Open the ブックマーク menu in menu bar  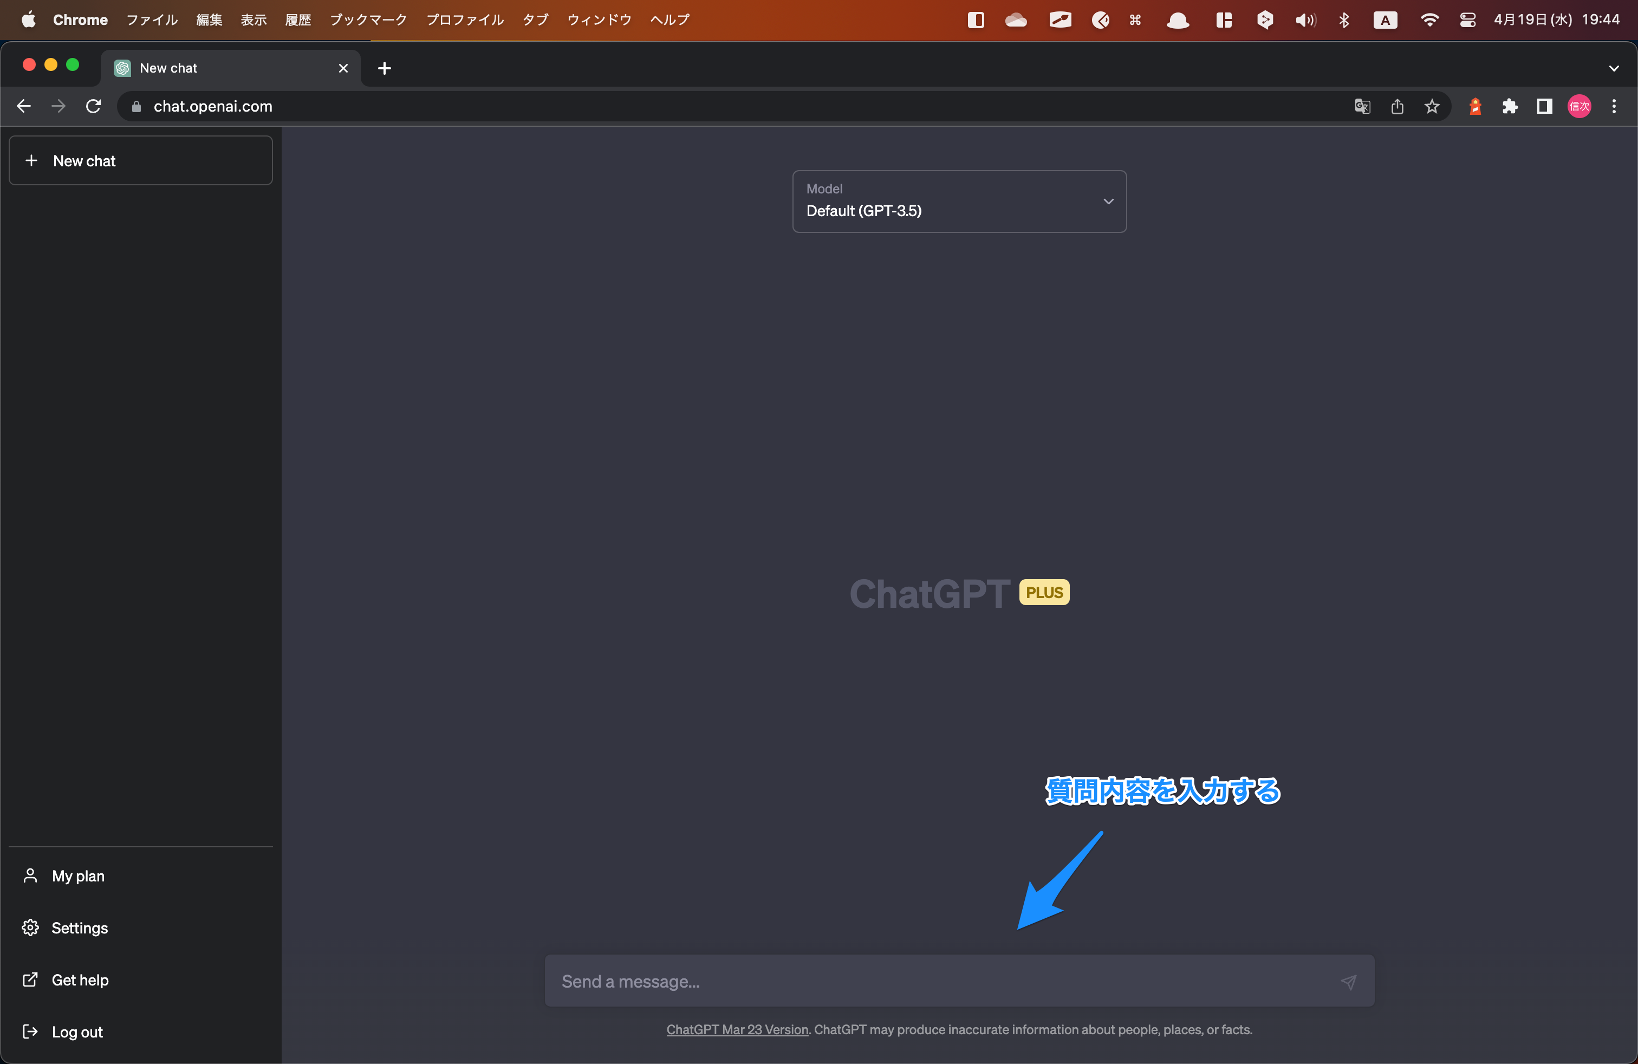368,20
